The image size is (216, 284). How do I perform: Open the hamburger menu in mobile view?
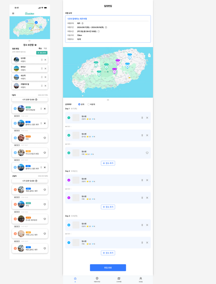pos(13,13)
